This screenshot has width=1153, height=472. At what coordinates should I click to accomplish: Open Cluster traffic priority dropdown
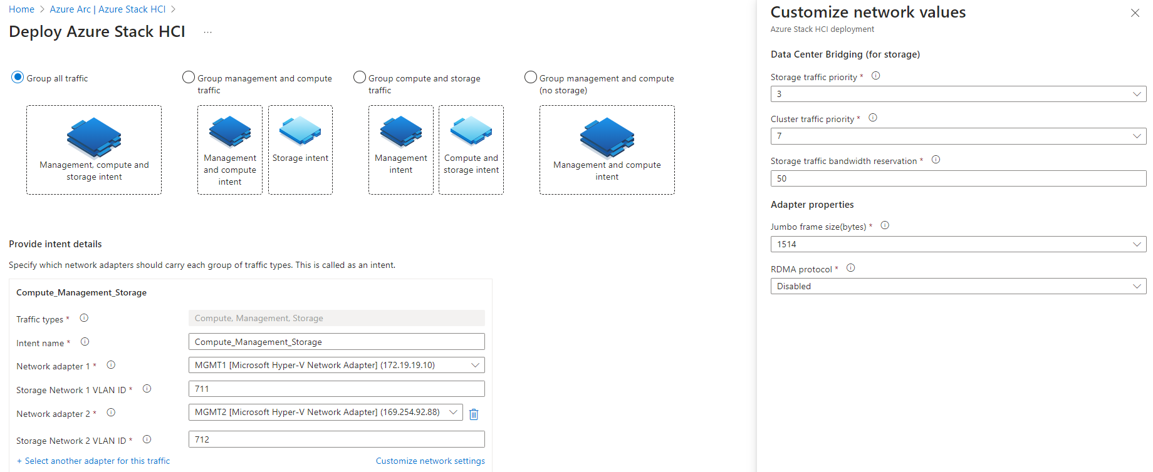[958, 136]
